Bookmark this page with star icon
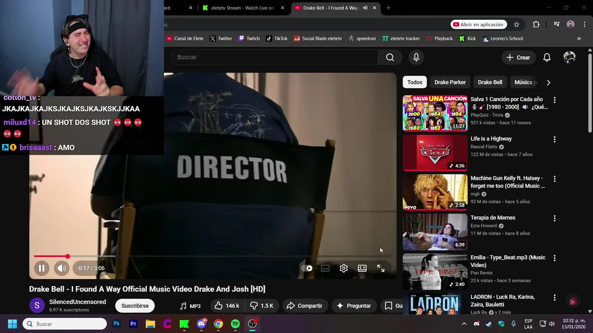593x333 pixels. coord(517,25)
